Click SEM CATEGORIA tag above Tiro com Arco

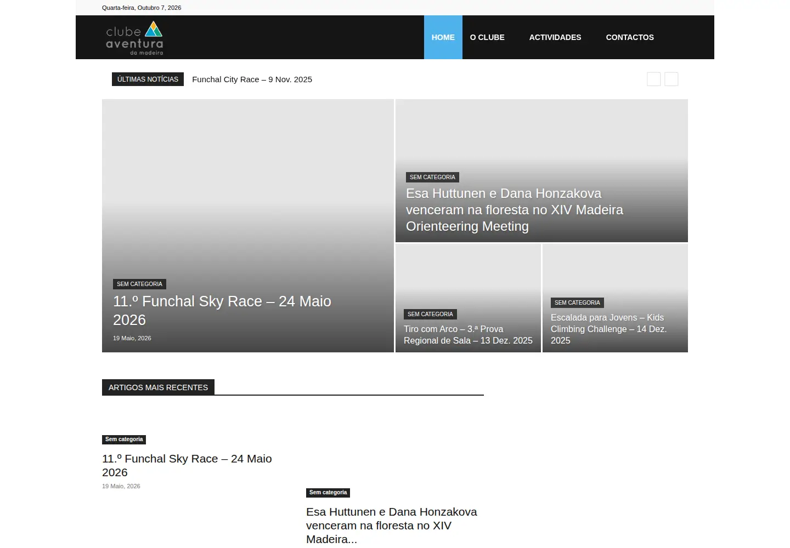pos(430,314)
